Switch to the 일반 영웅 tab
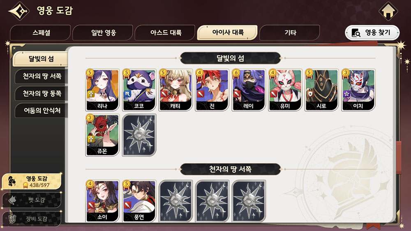The height and width of the screenshot is (231, 411). click(x=103, y=33)
